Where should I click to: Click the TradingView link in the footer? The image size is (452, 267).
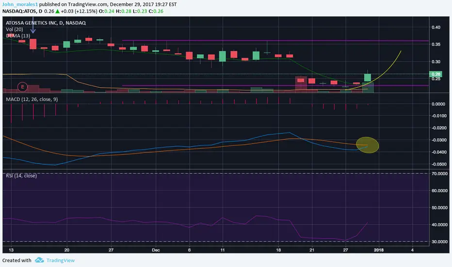click(61, 260)
